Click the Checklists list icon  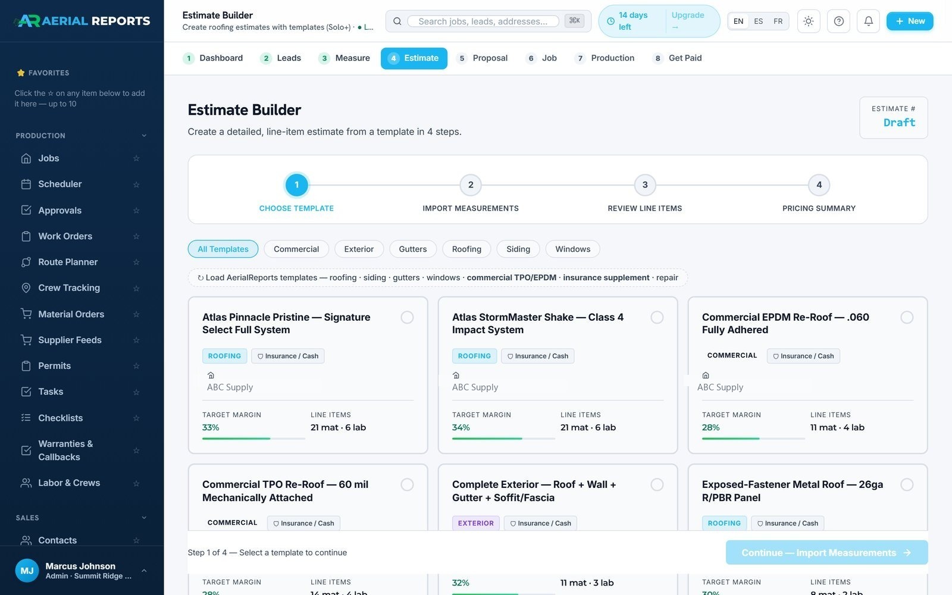pos(26,418)
